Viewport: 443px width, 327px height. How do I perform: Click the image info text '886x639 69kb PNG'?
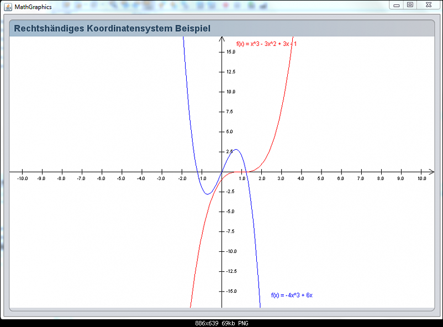[x=221, y=323]
